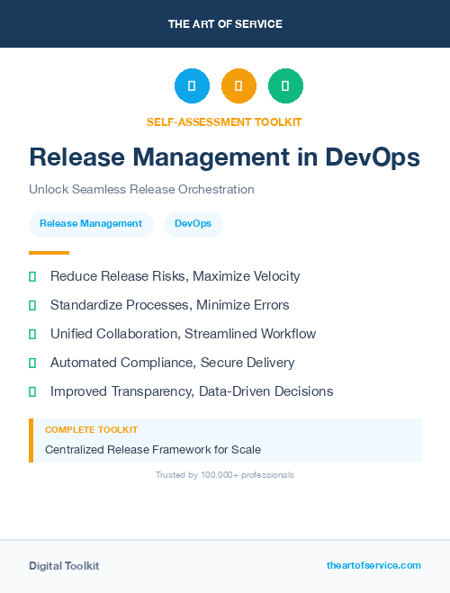Click the bullet icon beside Automated Compliance

pyautogui.click(x=32, y=363)
